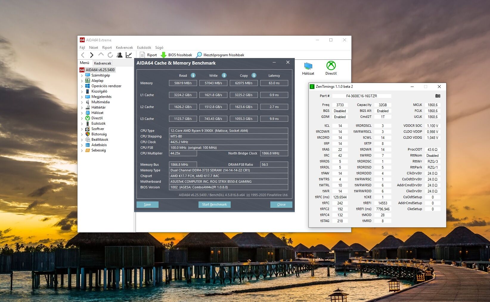Image resolution: width=490 pixels, height=302 pixels.
Task: Switch to the Menü tab
Action: point(85,63)
